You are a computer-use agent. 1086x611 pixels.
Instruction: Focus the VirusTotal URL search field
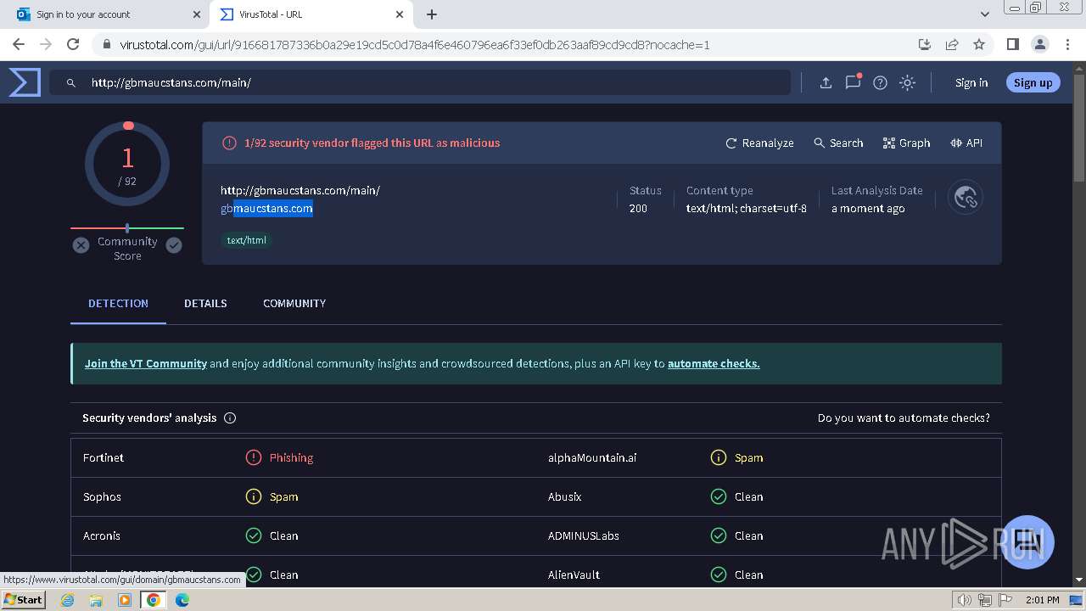(x=420, y=82)
